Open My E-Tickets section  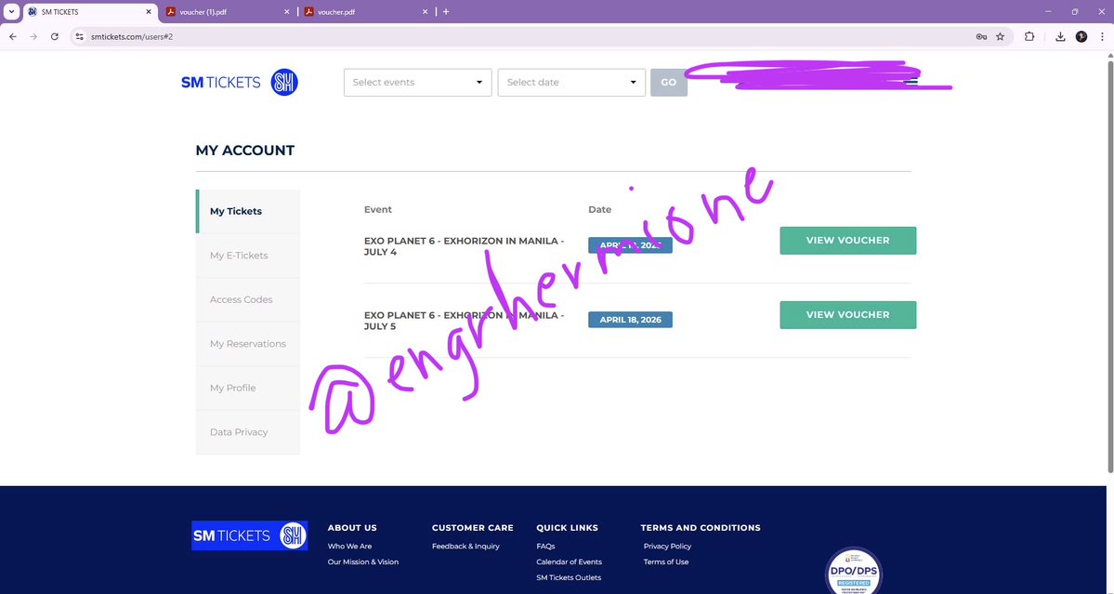point(248,256)
